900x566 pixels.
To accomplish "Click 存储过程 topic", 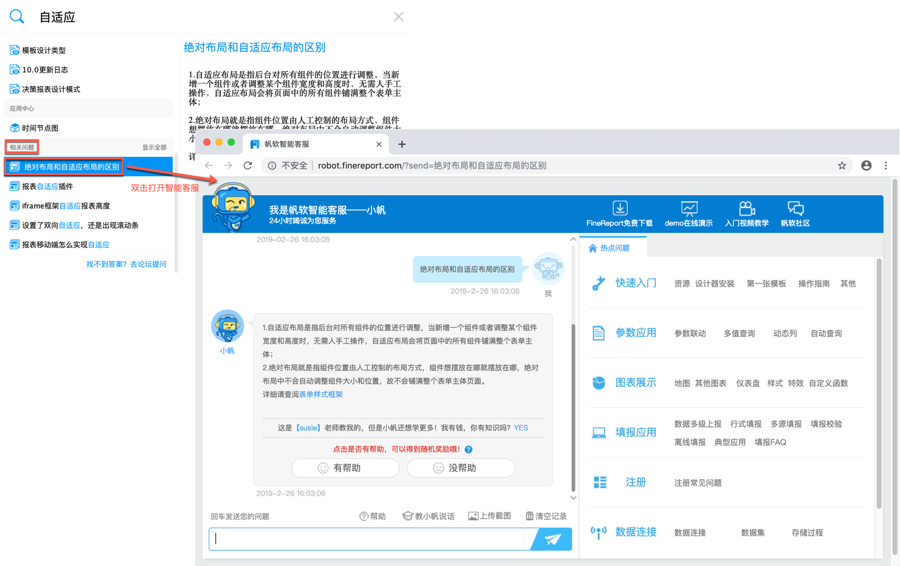I will (807, 533).
